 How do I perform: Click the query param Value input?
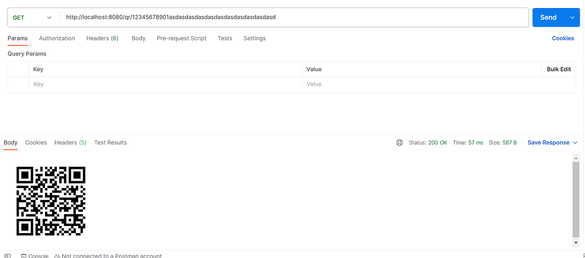point(439,84)
